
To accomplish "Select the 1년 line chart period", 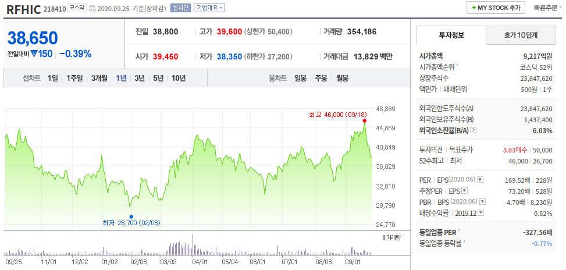I will 121,78.
